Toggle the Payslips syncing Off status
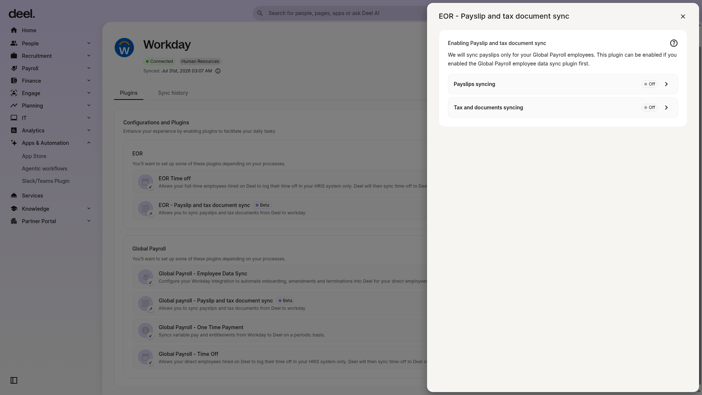The height and width of the screenshot is (395, 702). (x=649, y=84)
